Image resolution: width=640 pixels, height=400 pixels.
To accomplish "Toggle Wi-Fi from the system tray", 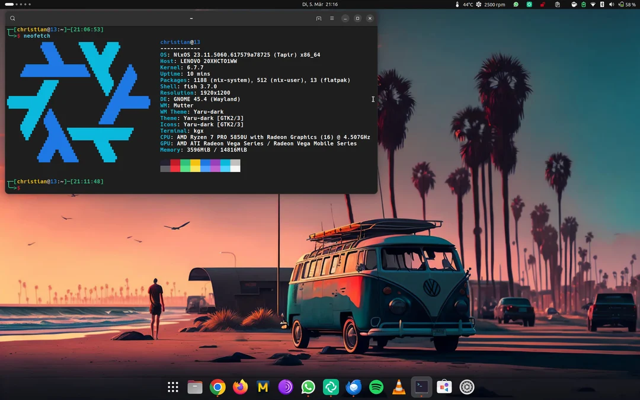I will click(593, 5).
